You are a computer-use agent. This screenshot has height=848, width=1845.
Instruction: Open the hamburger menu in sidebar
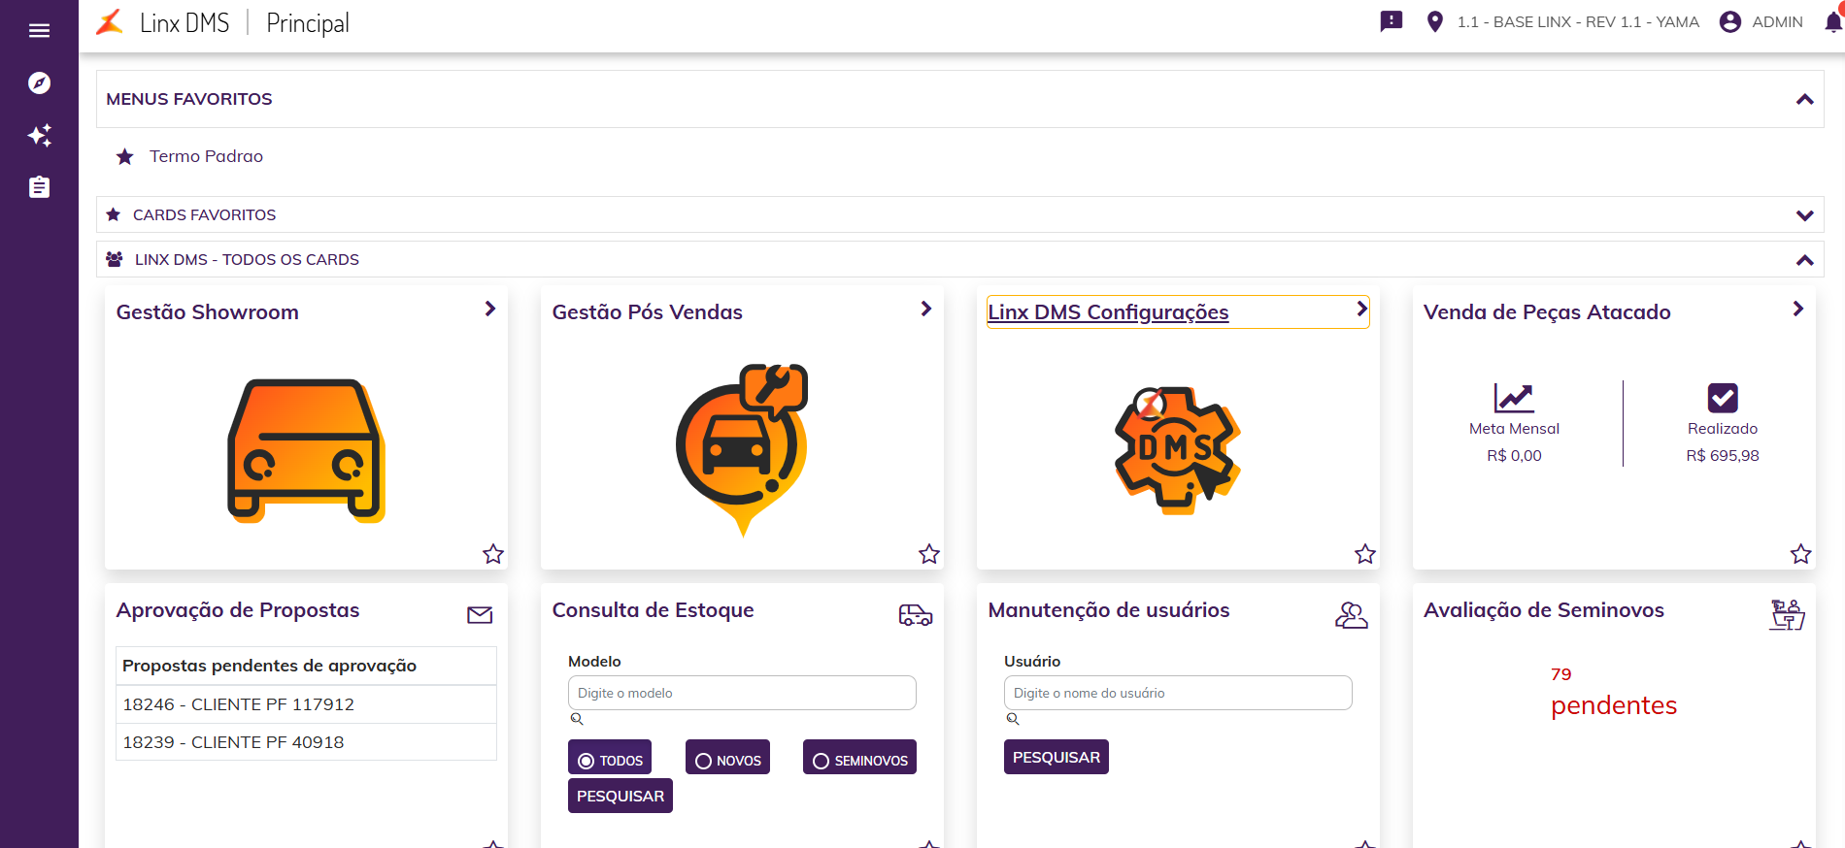[x=39, y=31]
